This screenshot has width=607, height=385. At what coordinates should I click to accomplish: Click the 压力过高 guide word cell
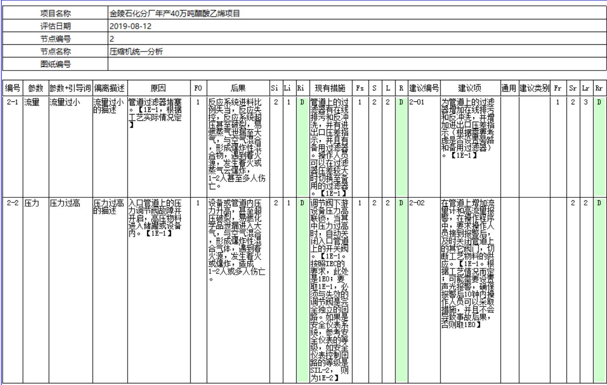pyautogui.click(x=71, y=290)
